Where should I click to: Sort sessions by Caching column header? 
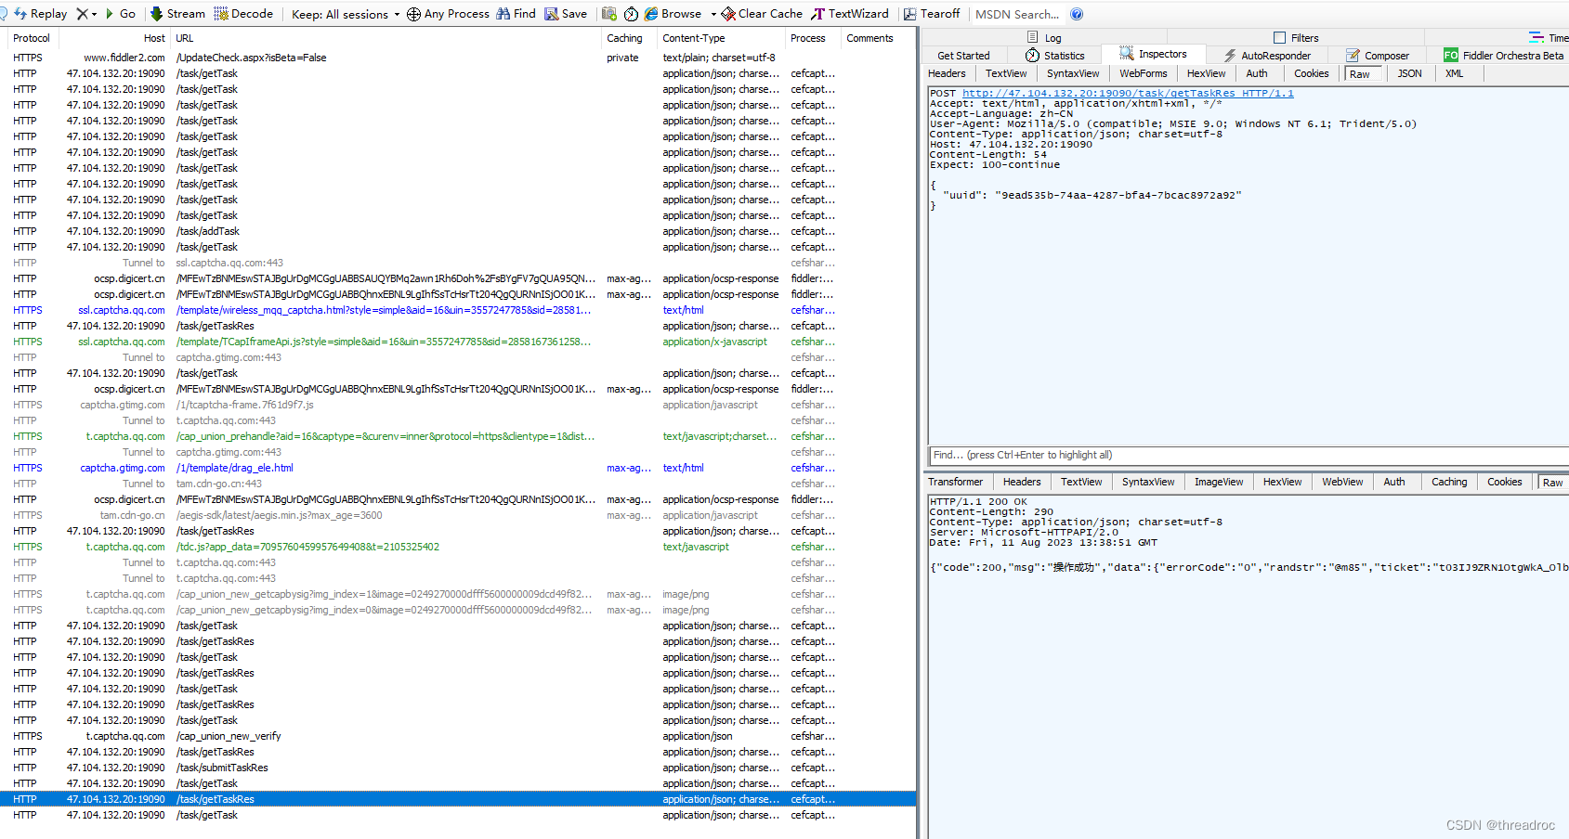tap(628, 38)
